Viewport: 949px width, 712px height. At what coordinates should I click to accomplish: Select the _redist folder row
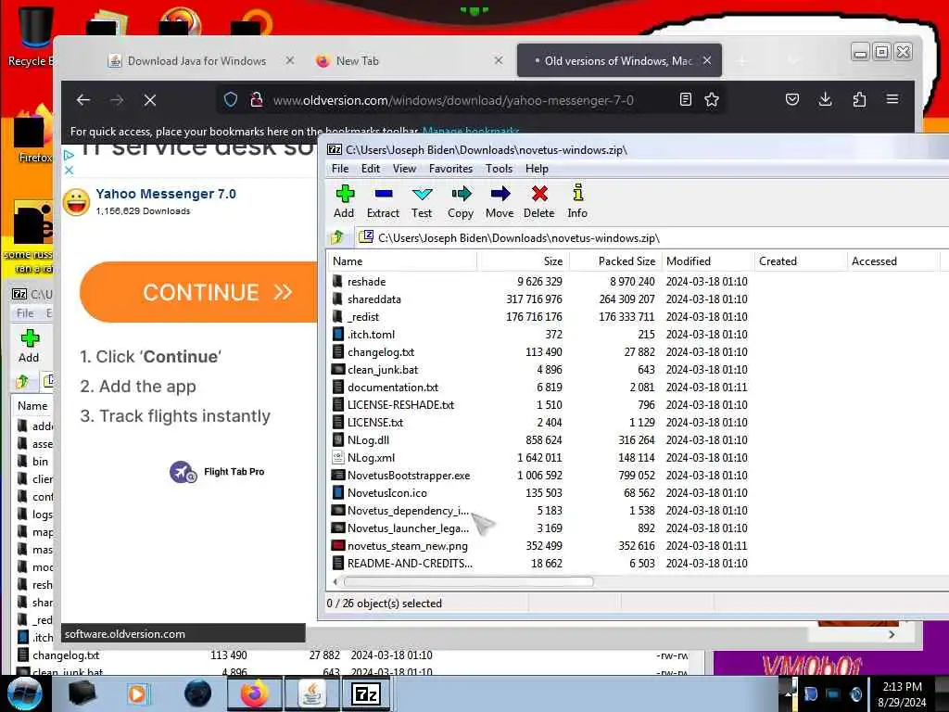(540, 317)
